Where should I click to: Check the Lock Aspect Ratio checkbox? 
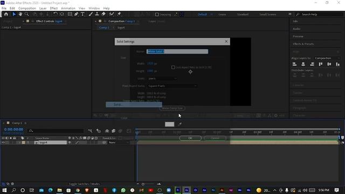click(173, 67)
